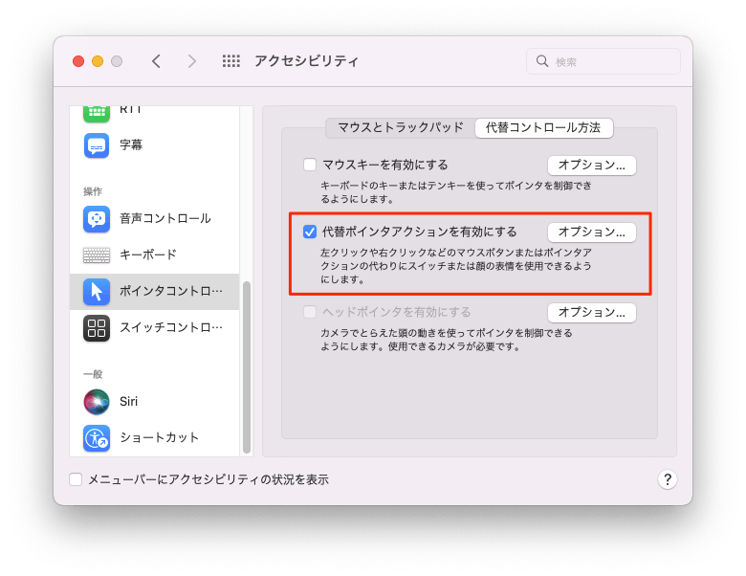Screen dimensions: 746x576
Task: Go back with the left chevron
Action: pyautogui.click(x=156, y=61)
